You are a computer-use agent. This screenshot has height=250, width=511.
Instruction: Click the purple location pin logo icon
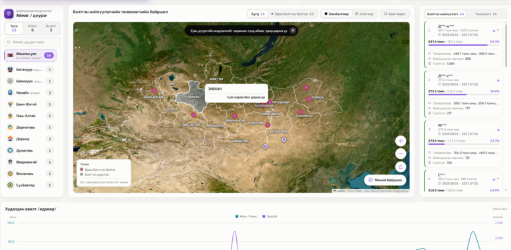click(x=9, y=14)
